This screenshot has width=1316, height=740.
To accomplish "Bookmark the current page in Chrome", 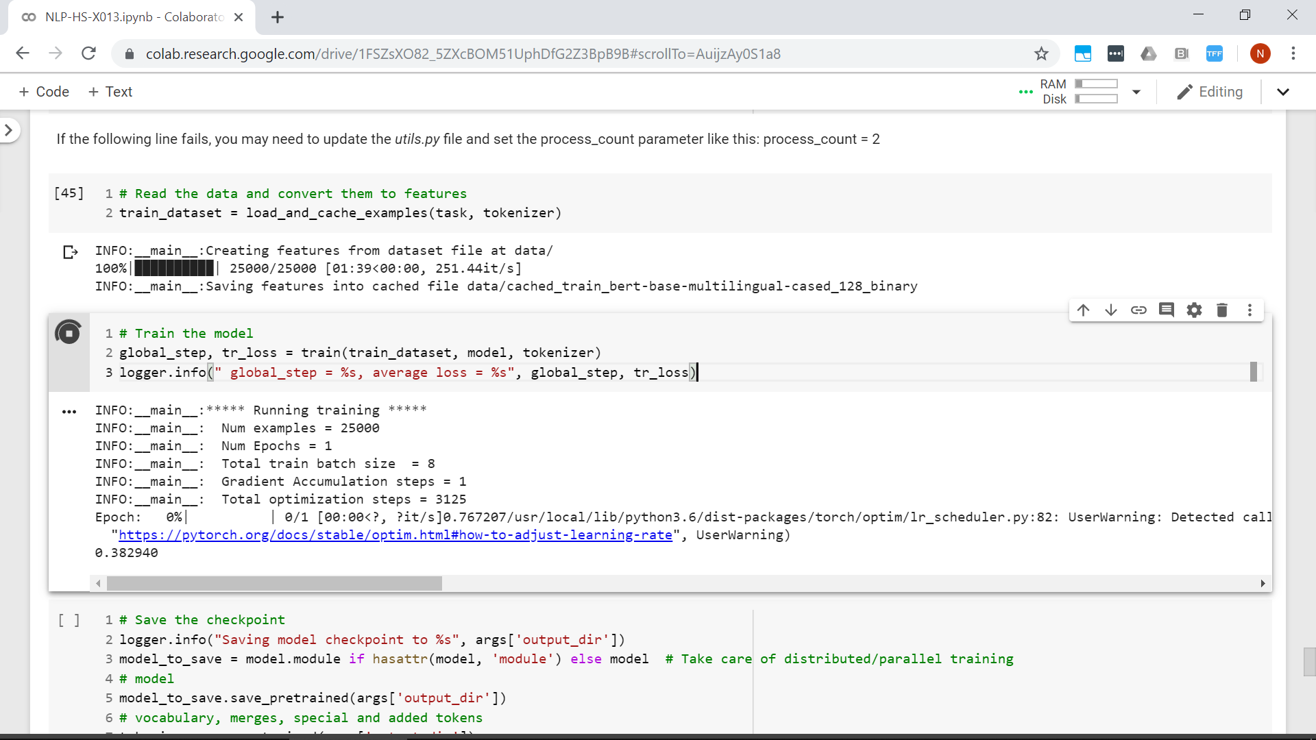I will click(x=1041, y=53).
